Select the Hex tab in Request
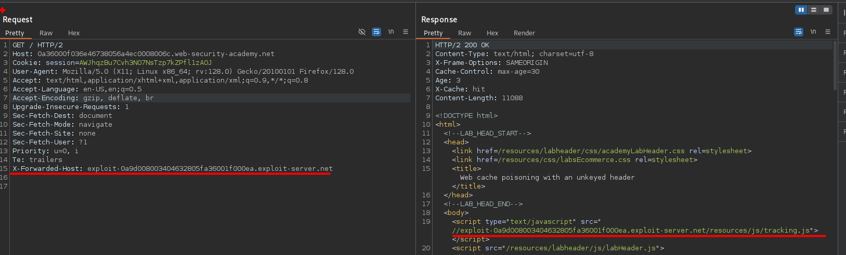846x255 pixels. point(74,33)
